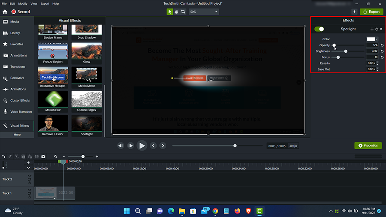Click the Cut scissors icon
386x217 pixels.
(x=16, y=157)
